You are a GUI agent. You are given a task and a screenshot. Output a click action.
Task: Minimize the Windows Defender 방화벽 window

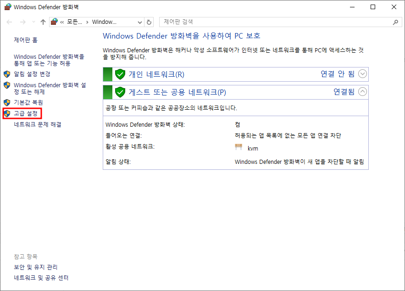click(x=352, y=7)
